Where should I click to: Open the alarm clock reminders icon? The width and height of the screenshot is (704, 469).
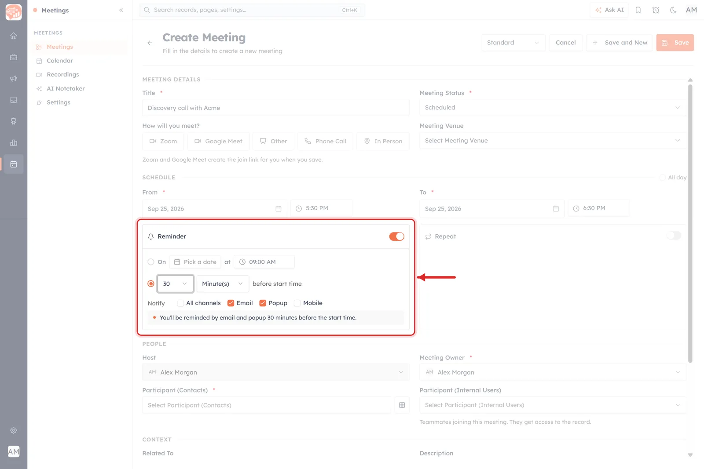click(656, 10)
